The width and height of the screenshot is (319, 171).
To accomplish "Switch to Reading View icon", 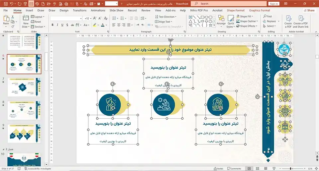I will click(x=266, y=169).
